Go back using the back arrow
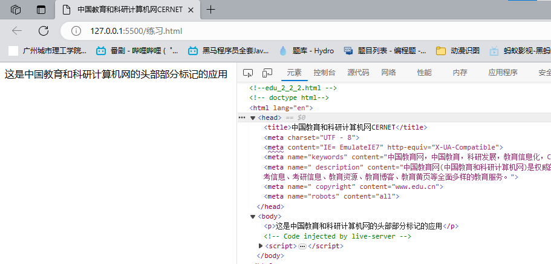The image size is (551, 264). [17, 31]
